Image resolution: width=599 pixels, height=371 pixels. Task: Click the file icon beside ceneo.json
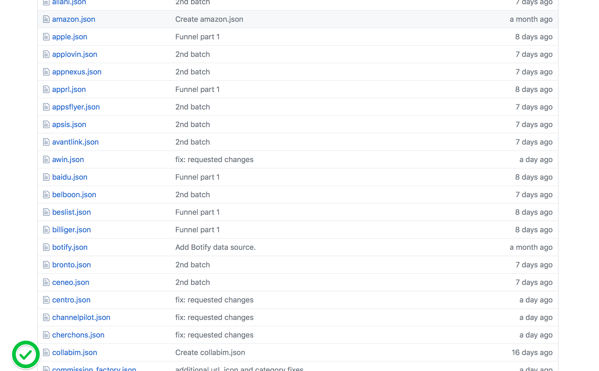pyautogui.click(x=46, y=282)
